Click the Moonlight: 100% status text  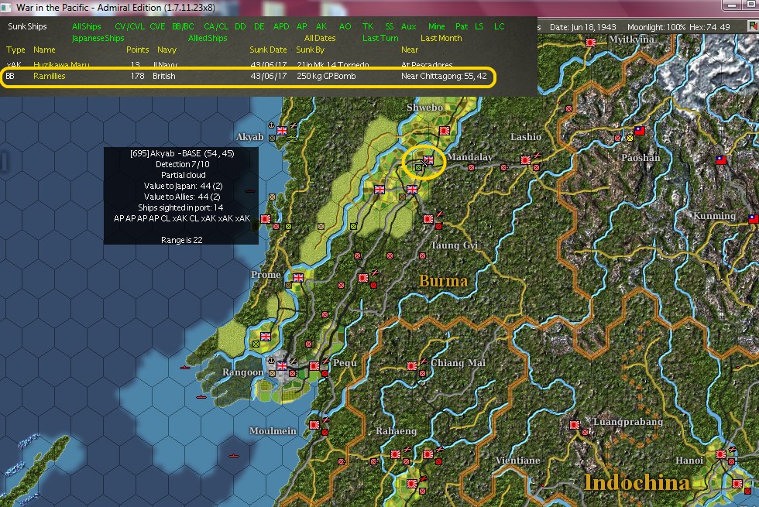[657, 27]
